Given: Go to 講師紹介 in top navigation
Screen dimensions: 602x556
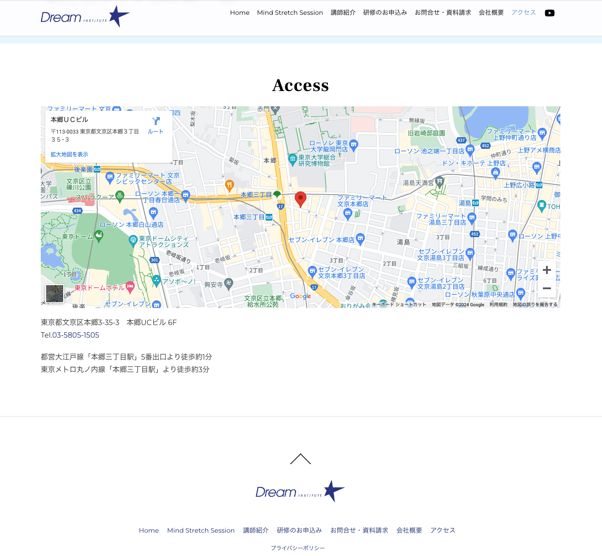Looking at the screenshot, I should click(343, 13).
